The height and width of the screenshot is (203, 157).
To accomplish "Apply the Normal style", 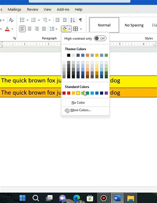I will (104, 25).
